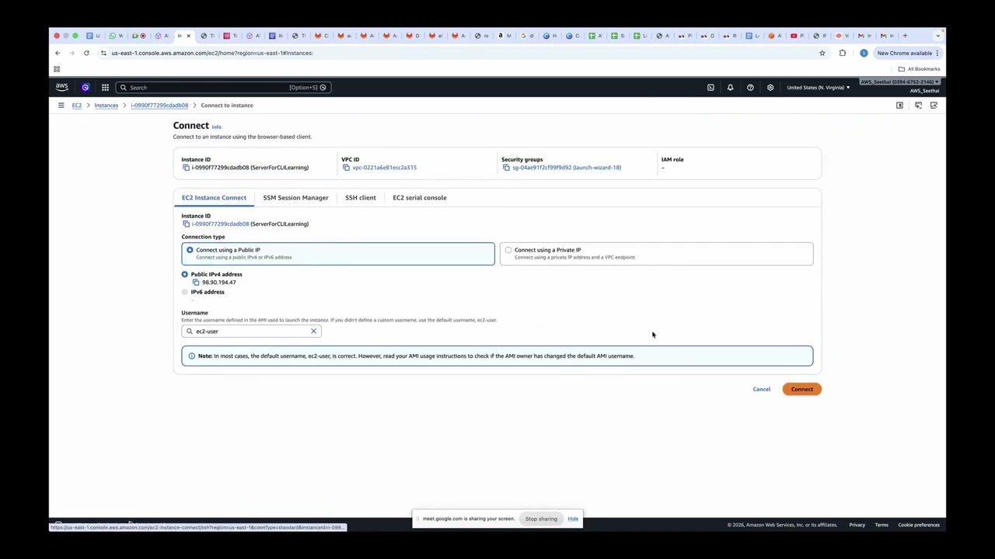Go back in browser history
Viewport: 995px width, 559px height.
pyautogui.click(x=58, y=53)
